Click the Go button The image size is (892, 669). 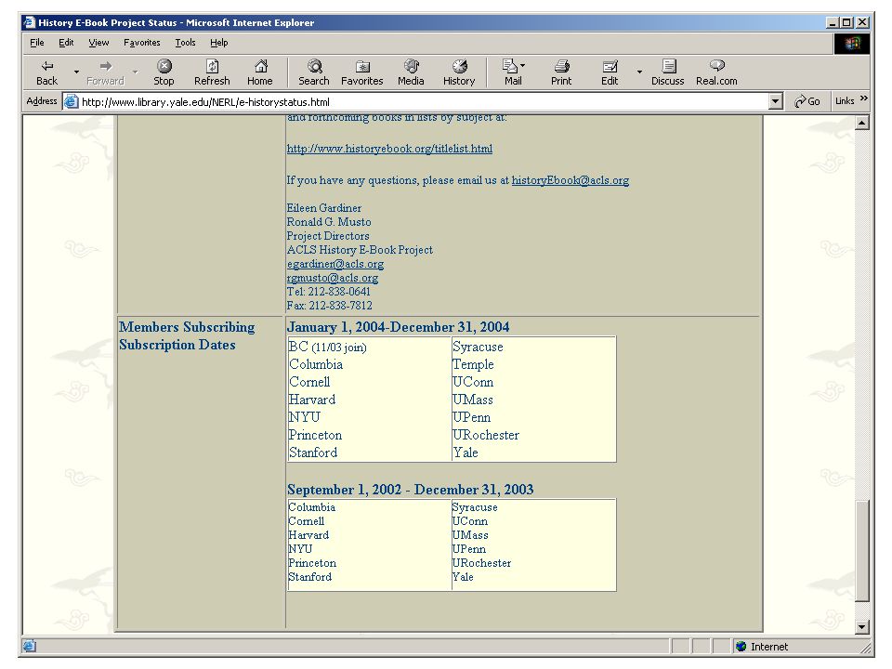pyautogui.click(x=807, y=101)
